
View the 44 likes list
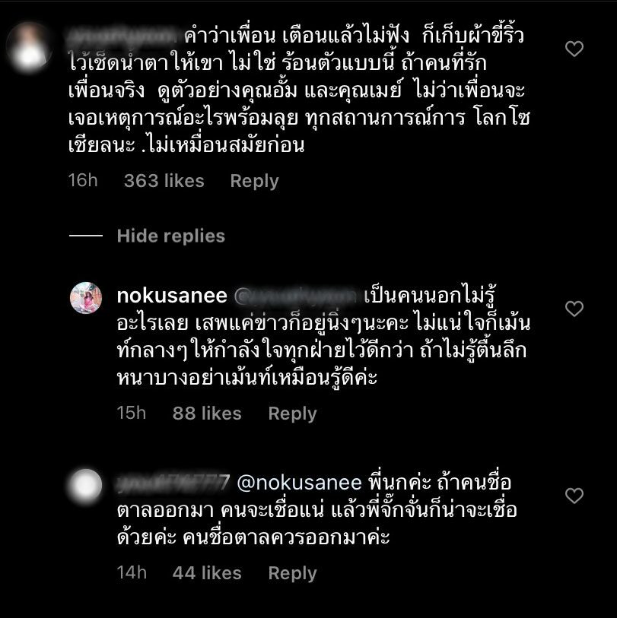coord(207,573)
